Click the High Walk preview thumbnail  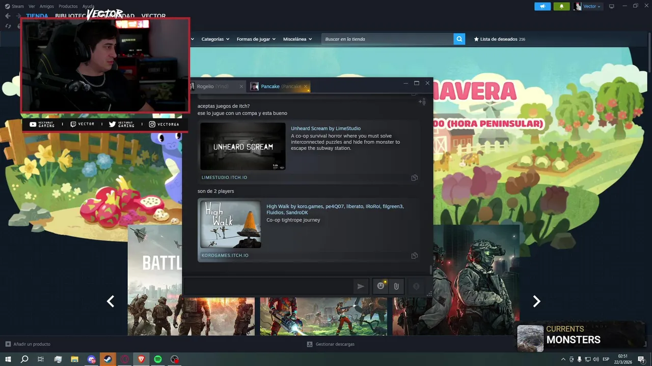point(230,224)
